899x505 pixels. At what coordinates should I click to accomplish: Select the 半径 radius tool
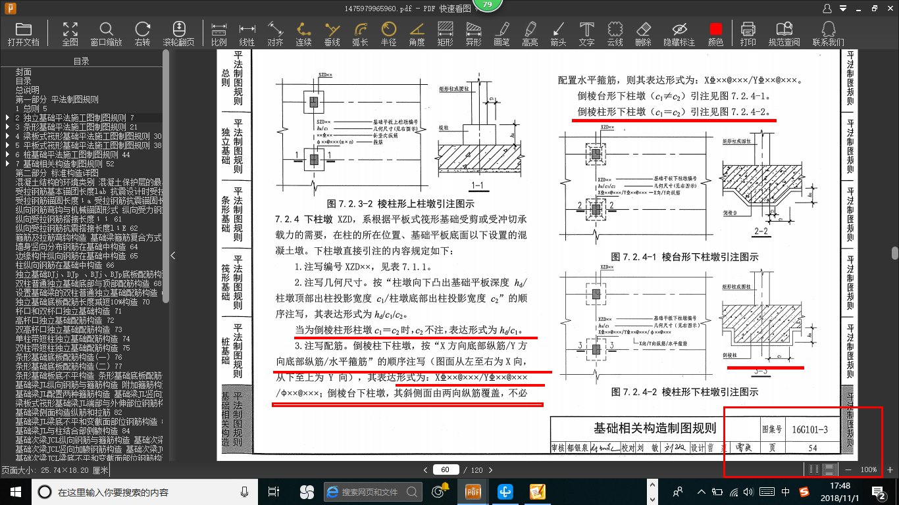click(389, 34)
